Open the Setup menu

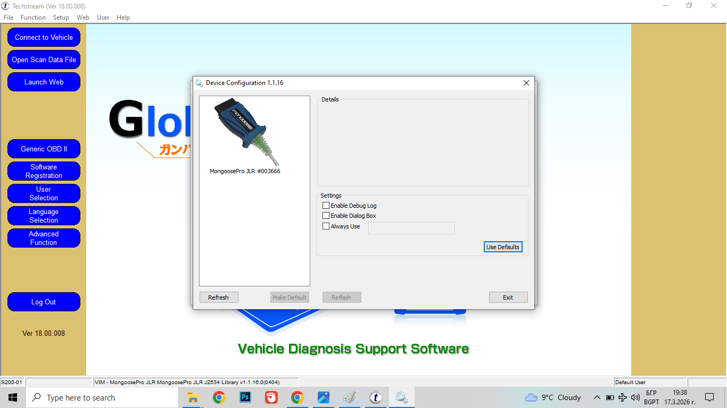pyautogui.click(x=61, y=18)
